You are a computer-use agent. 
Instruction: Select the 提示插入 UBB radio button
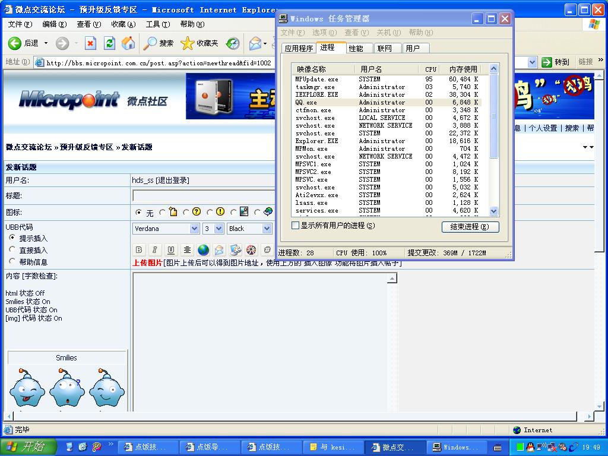click(x=12, y=237)
